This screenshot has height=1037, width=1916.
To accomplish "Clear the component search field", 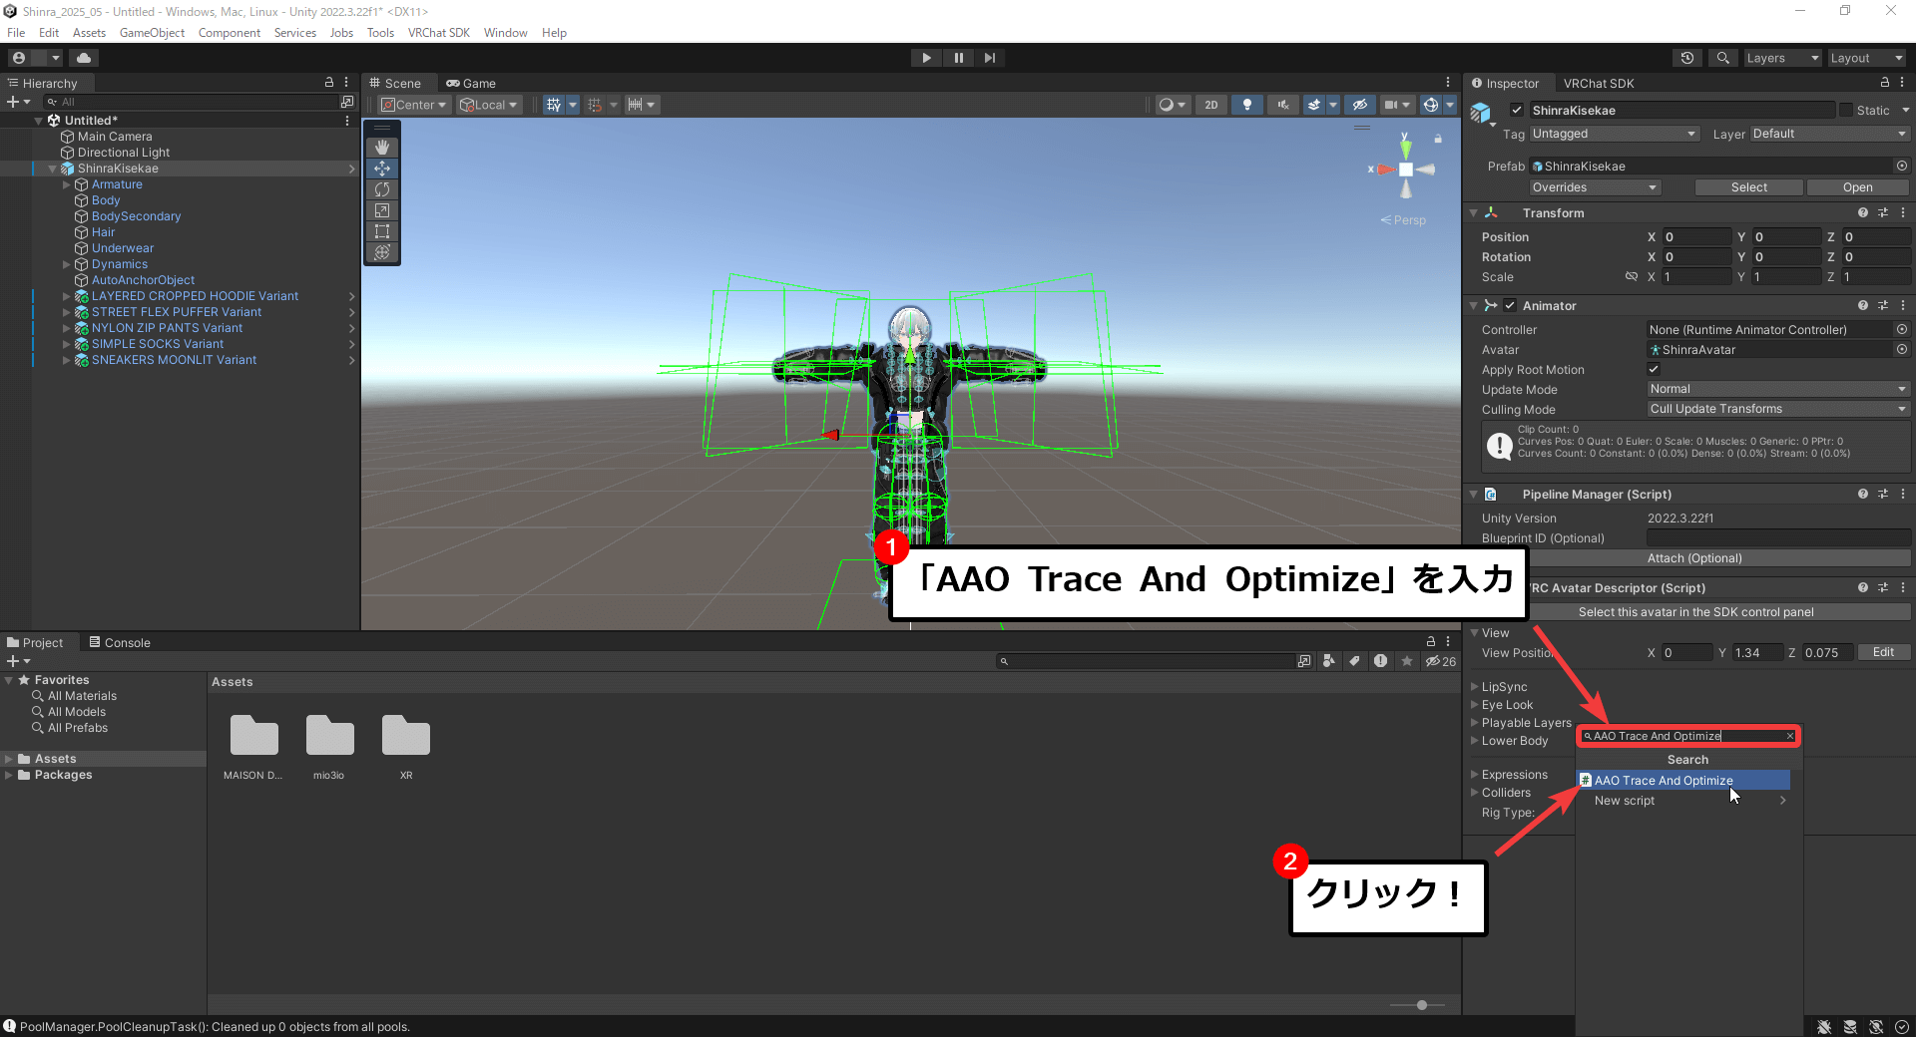I will (x=1790, y=736).
